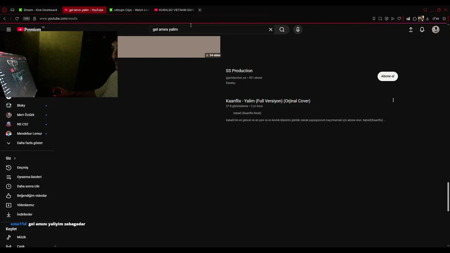Open the Siz section chevron

(14, 158)
